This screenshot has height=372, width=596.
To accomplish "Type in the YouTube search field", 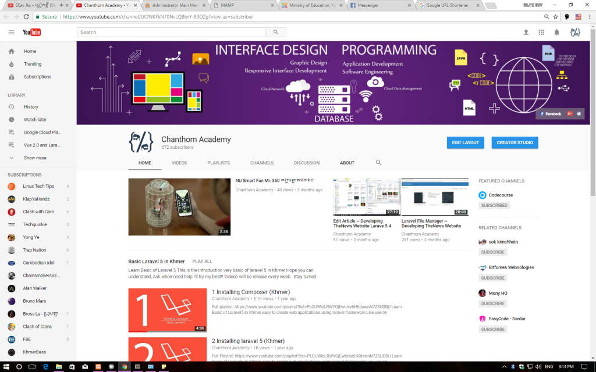I will [x=172, y=32].
